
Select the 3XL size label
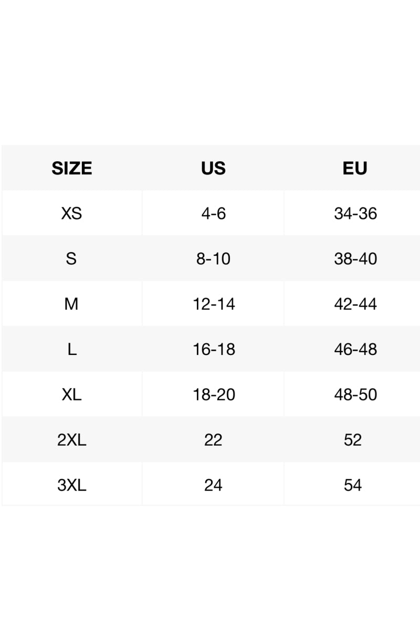(72, 485)
